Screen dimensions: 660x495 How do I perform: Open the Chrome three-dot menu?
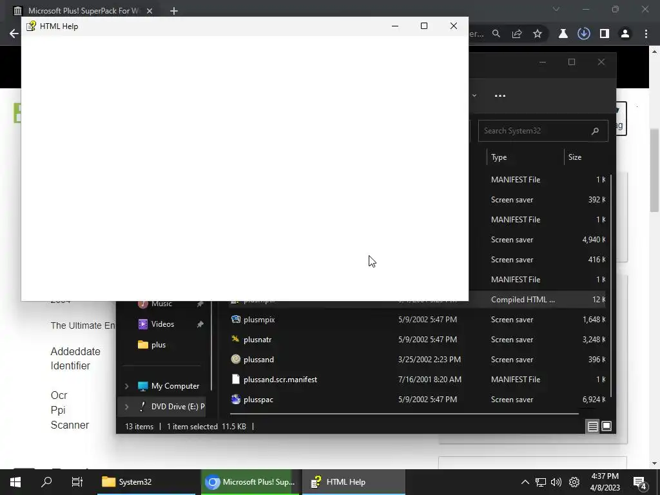tap(646, 34)
